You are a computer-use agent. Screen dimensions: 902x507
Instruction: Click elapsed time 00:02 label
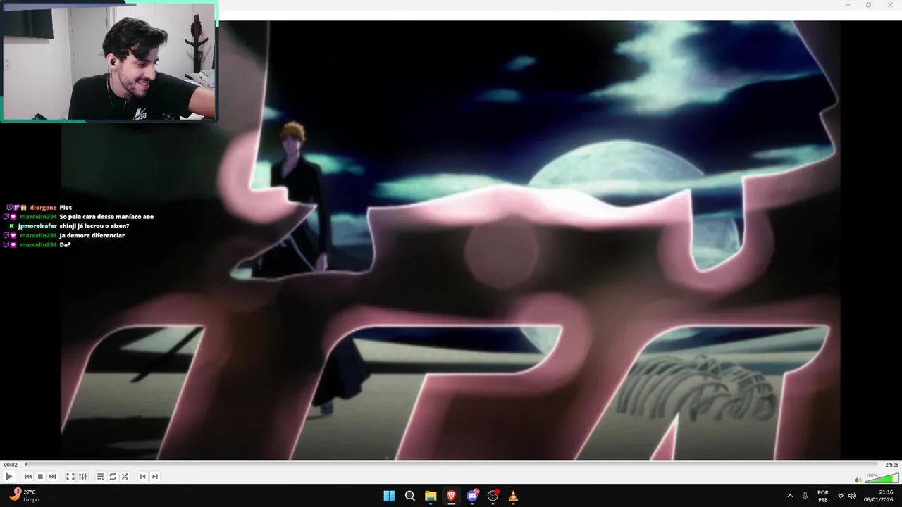10,465
